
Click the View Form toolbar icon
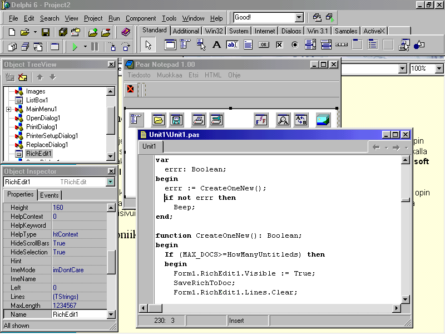25,46
